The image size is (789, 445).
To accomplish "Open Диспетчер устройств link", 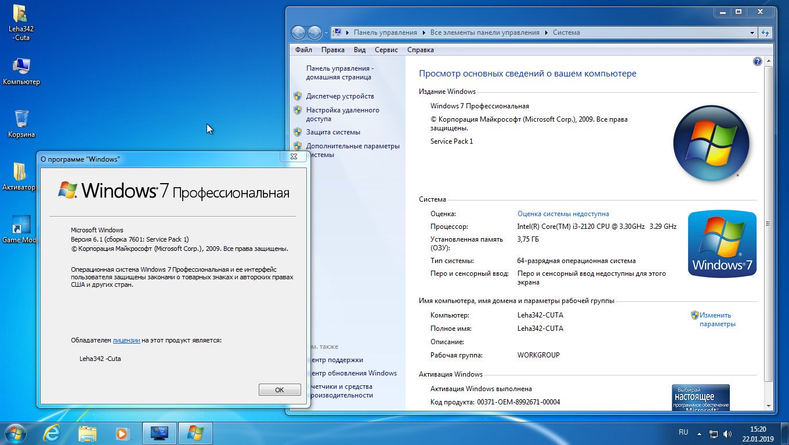I will 340,96.
